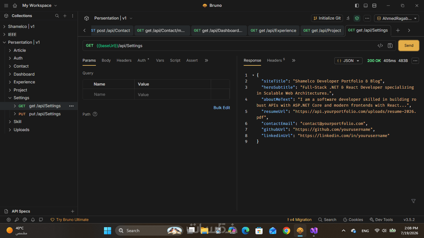This screenshot has height=238, width=424.
Task: Open the Path help question mark icon
Action: 95,114
